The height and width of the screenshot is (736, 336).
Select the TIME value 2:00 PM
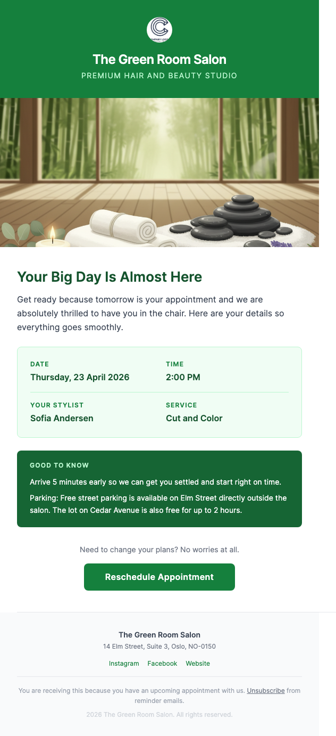tap(183, 377)
